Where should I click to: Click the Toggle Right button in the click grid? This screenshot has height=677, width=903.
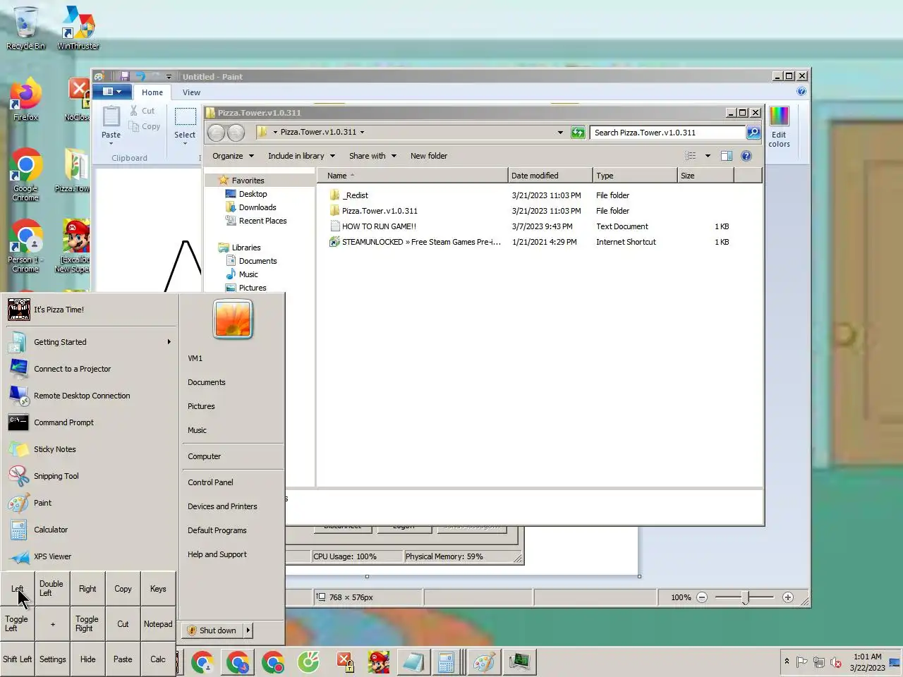pos(87,623)
